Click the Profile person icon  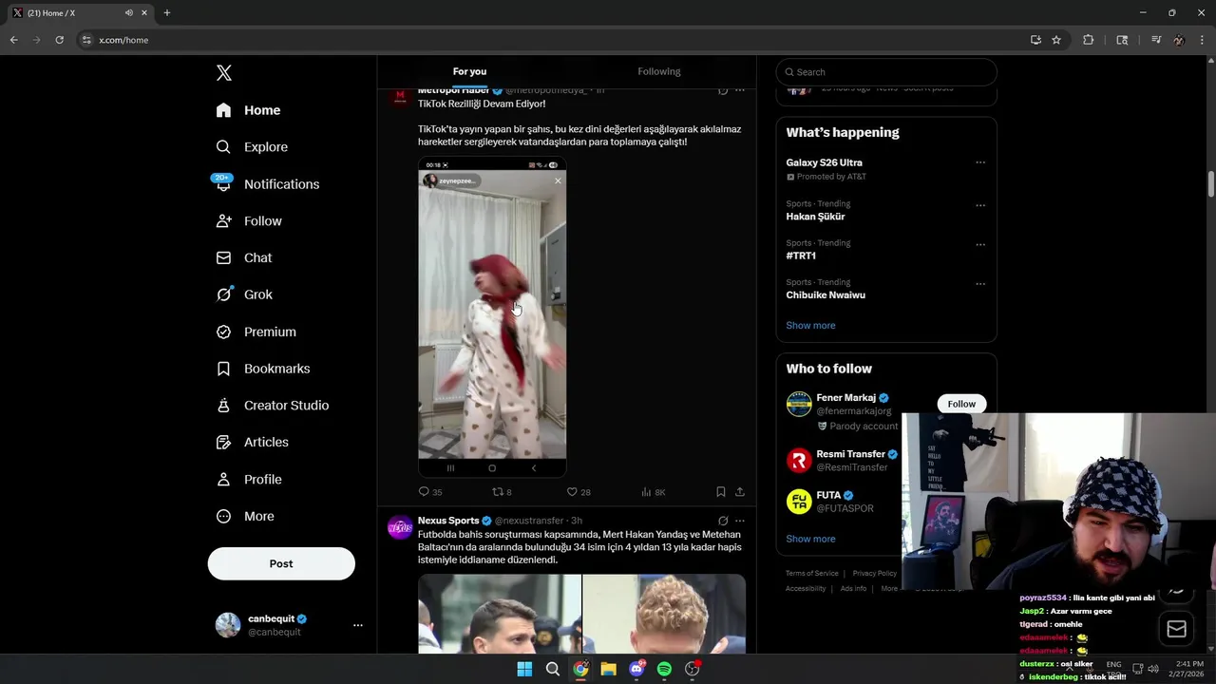click(223, 480)
